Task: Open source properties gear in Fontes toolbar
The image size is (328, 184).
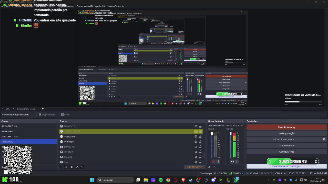Action: pos(71,167)
